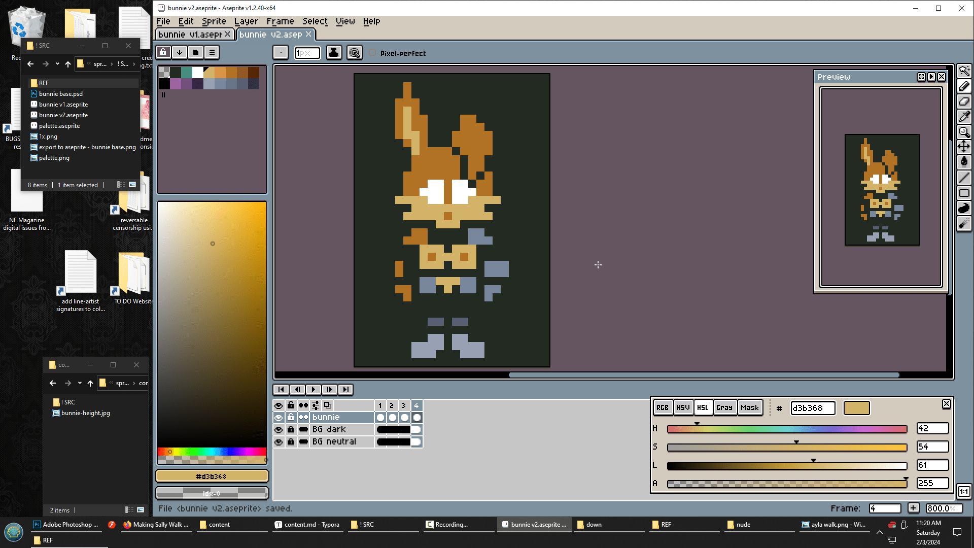The width and height of the screenshot is (974, 548).
Task: Select the Eraser tool
Action: [964, 101]
